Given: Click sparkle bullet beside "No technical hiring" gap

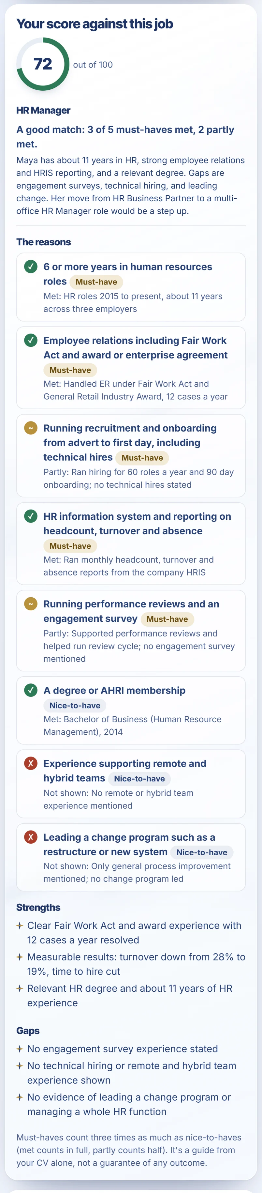Looking at the screenshot, I should point(20,1066).
